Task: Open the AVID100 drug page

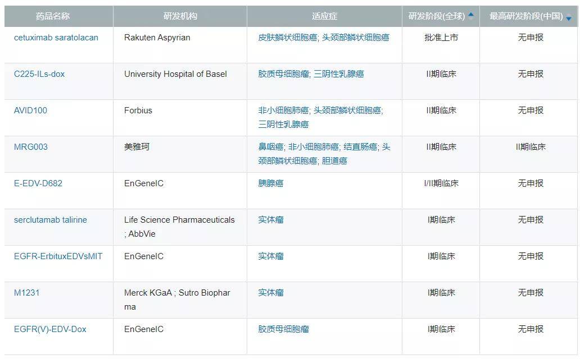Action: pos(29,111)
